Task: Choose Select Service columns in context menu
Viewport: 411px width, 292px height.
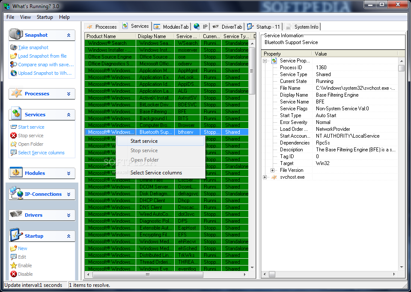Action: click(x=161, y=173)
